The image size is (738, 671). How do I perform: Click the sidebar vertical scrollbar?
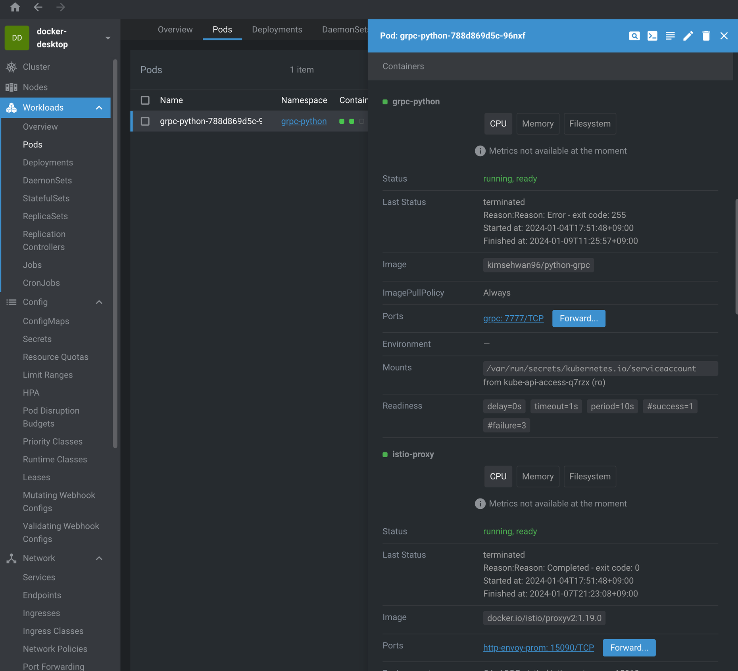[x=115, y=254]
